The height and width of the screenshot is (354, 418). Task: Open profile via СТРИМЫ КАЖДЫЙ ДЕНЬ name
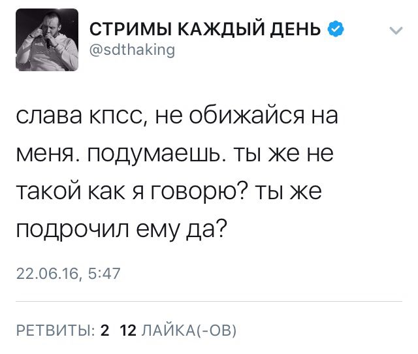tap(205, 29)
